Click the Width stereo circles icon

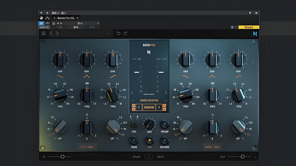pos(149,157)
